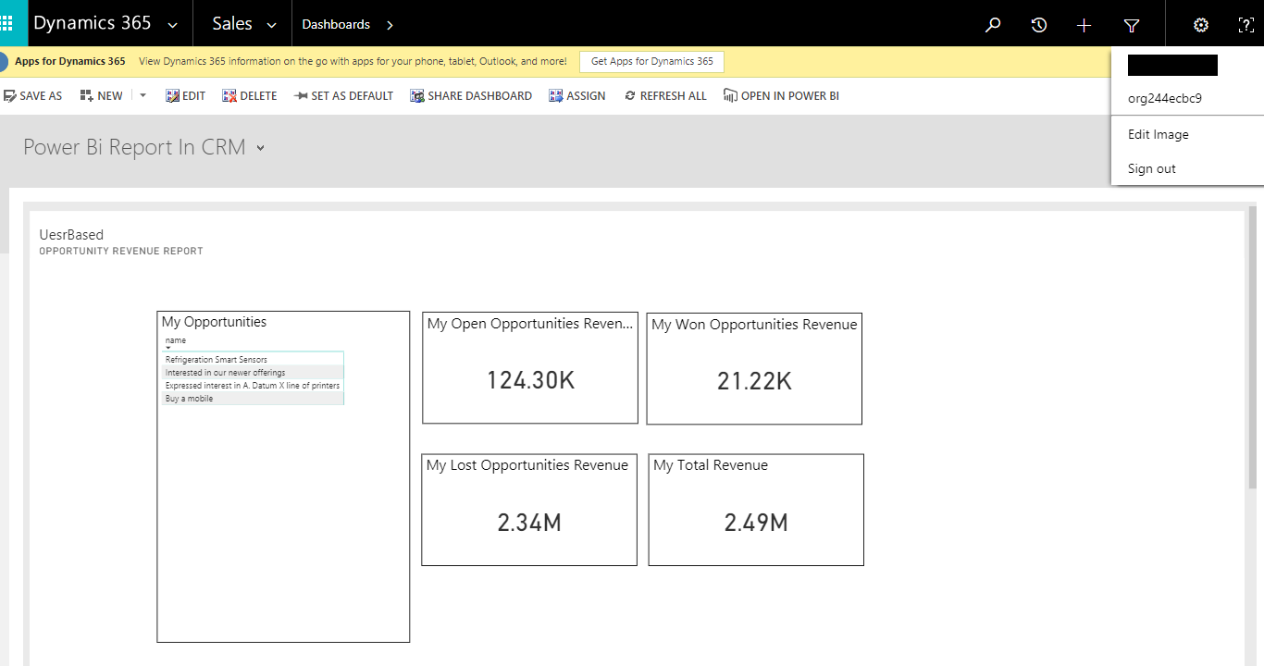Click My Won Opportunities Revenue 21.22K card

point(754,368)
